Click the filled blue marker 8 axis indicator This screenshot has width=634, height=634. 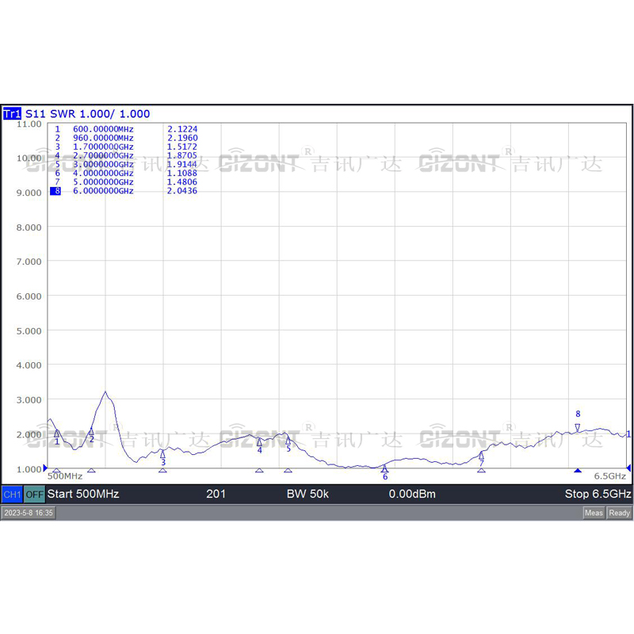[x=578, y=470]
